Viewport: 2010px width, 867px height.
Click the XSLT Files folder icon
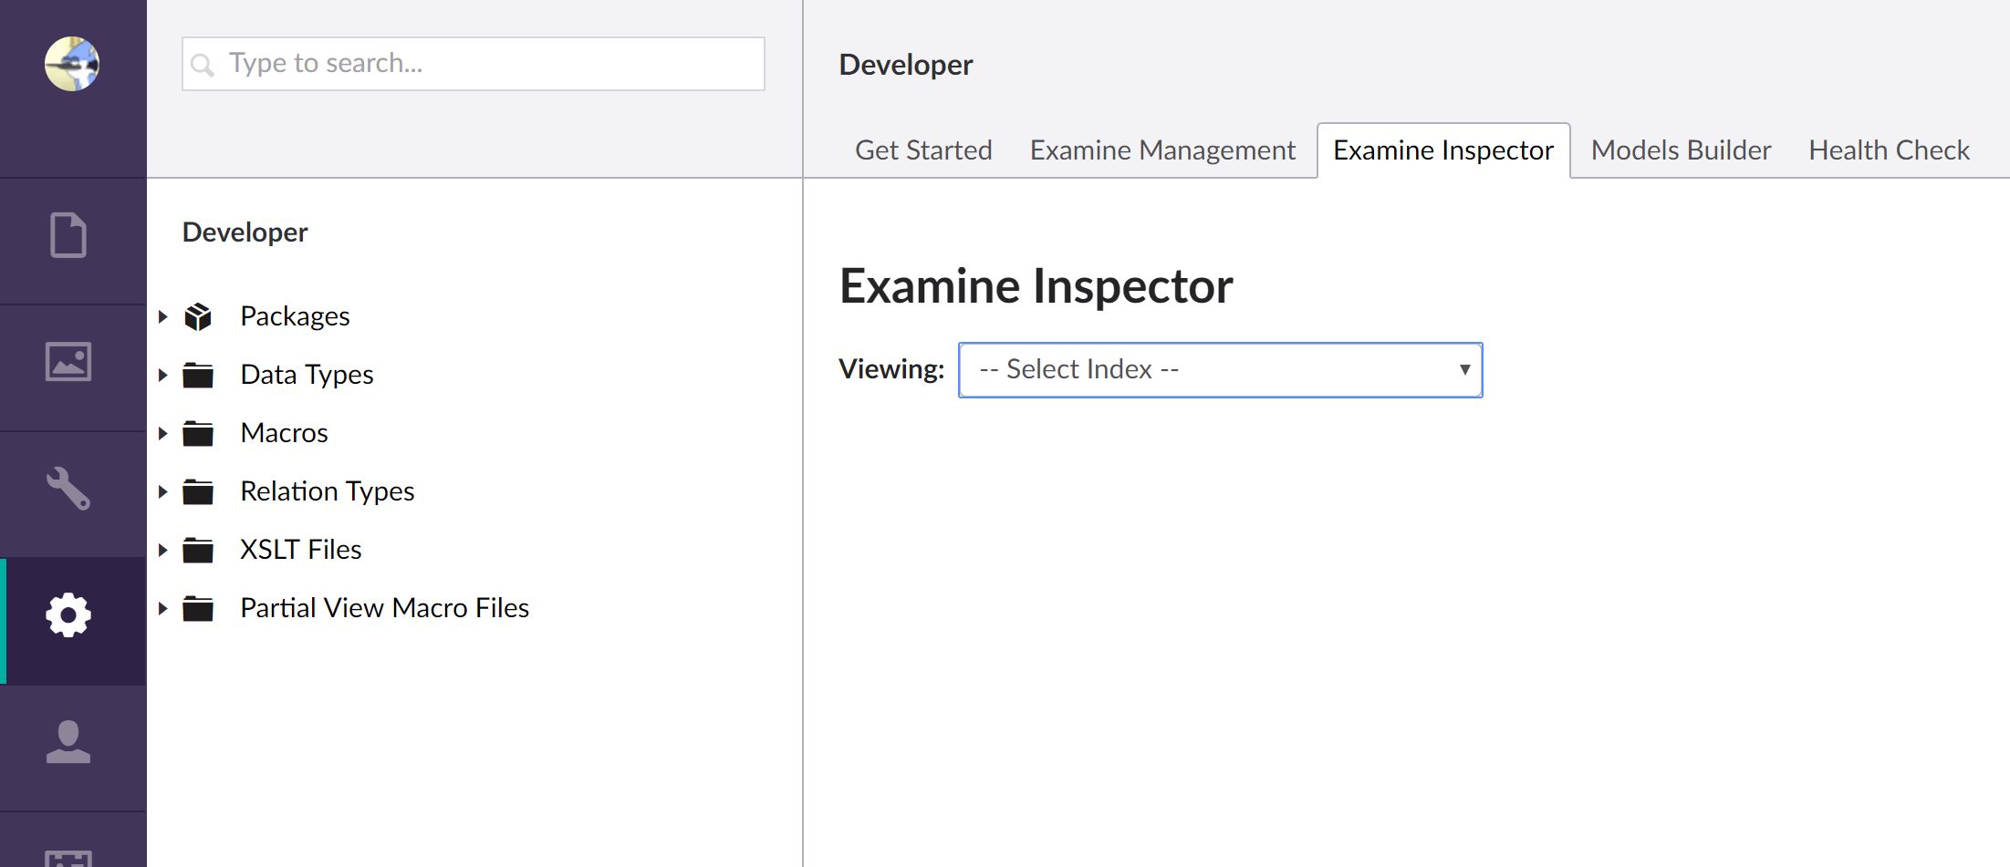198,550
